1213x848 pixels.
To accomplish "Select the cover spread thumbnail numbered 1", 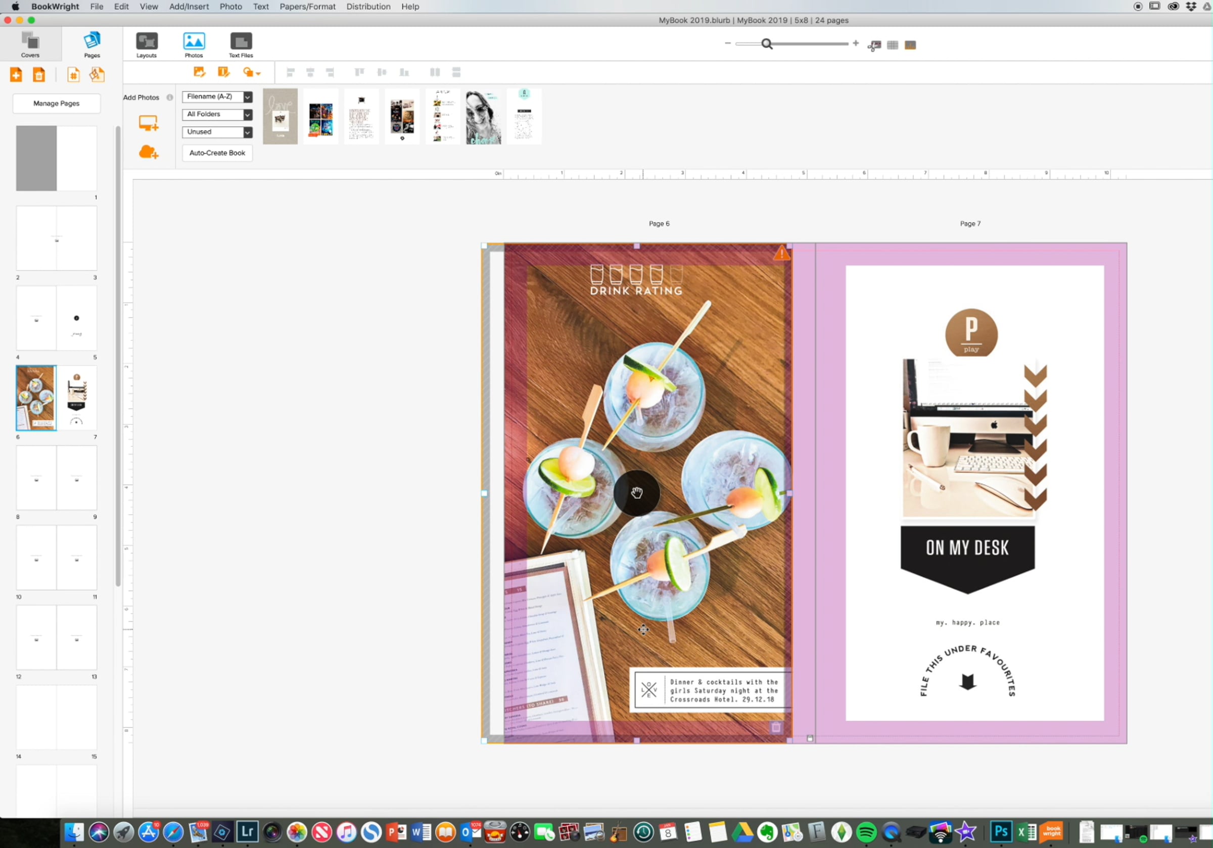I will [57, 159].
